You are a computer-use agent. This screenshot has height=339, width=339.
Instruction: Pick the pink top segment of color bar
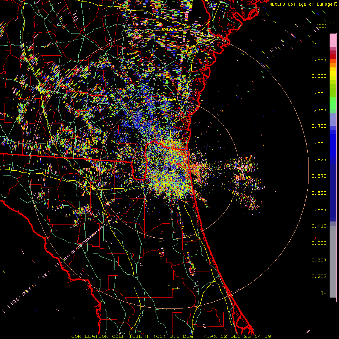pyautogui.click(x=333, y=40)
